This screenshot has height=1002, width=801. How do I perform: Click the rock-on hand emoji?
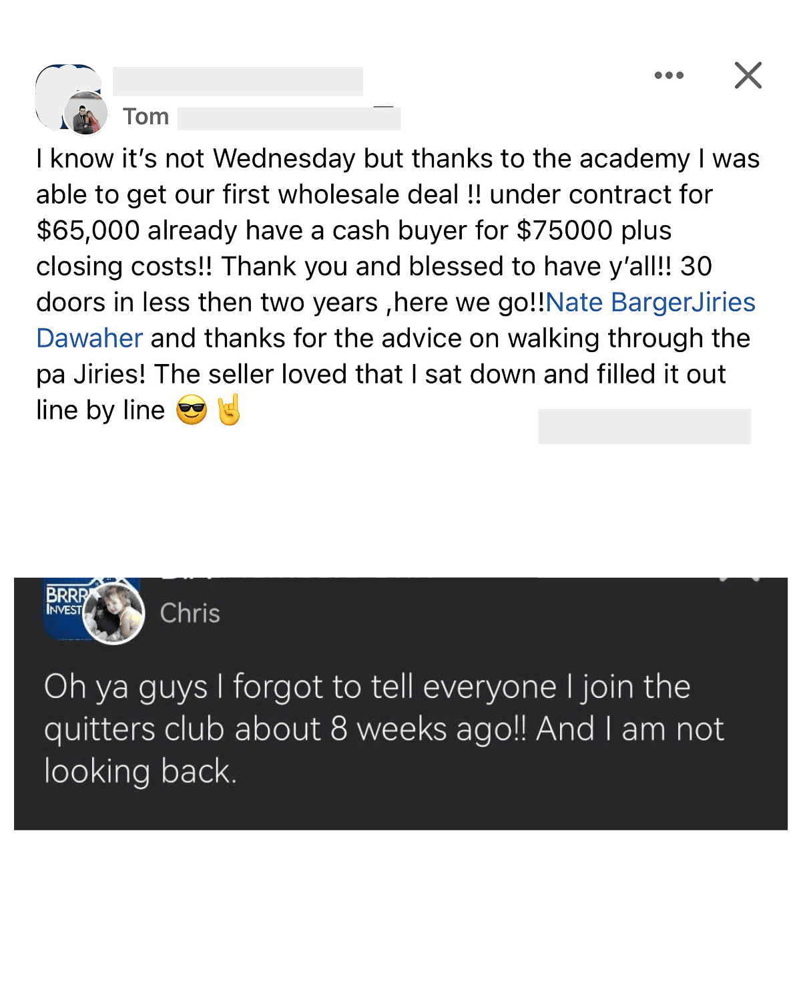(x=229, y=409)
